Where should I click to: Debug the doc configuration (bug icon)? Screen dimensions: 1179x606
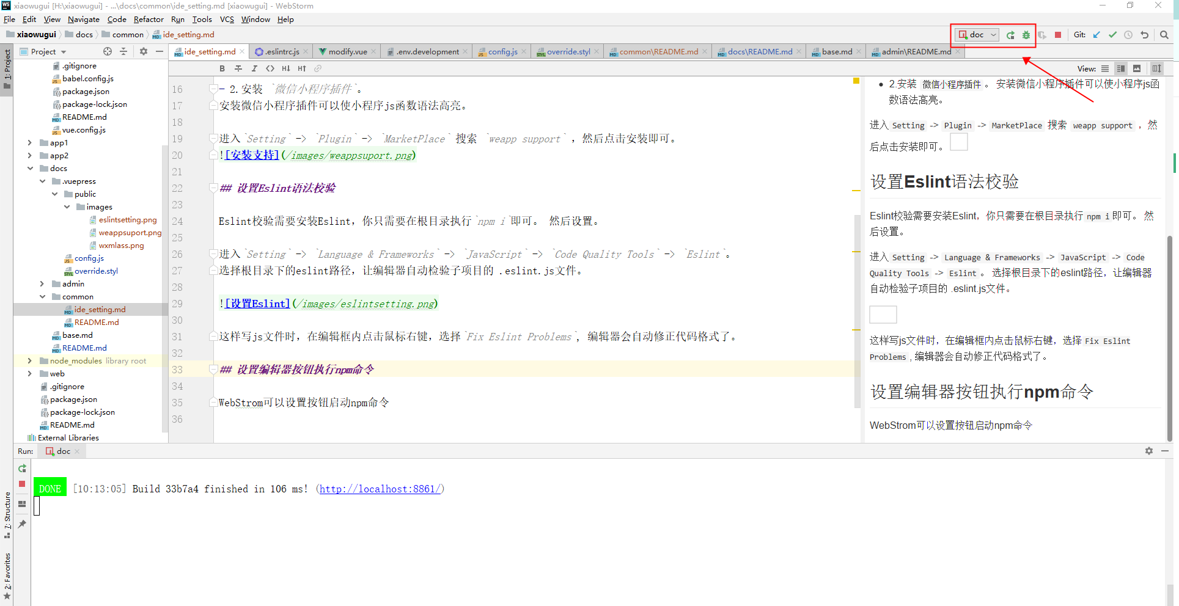1026,35
